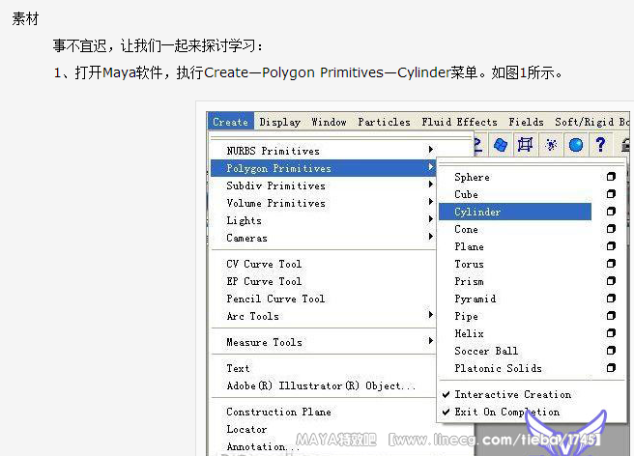This screenshot has width=634, height=456.
Task: Click the blue cube toolbar icon
Action: 501,144
